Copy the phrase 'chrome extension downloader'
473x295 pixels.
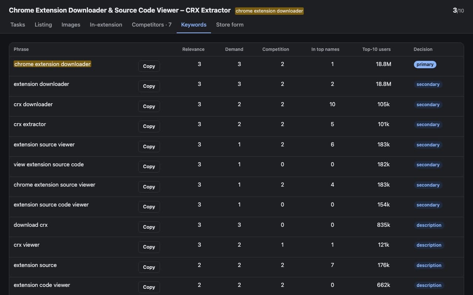point(149,66)
